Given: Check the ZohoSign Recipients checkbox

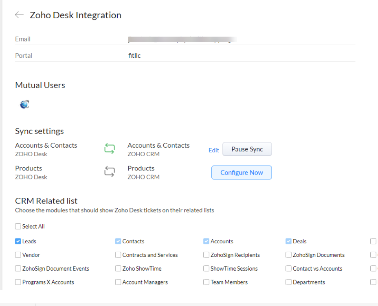Looking at the screenshot, I should click(x=206, y=255).
